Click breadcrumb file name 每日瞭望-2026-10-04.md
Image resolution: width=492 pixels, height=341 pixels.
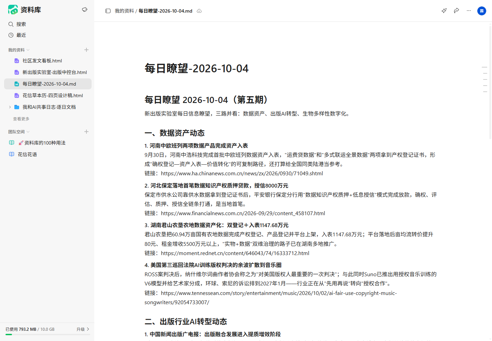(x=165, y=11)
